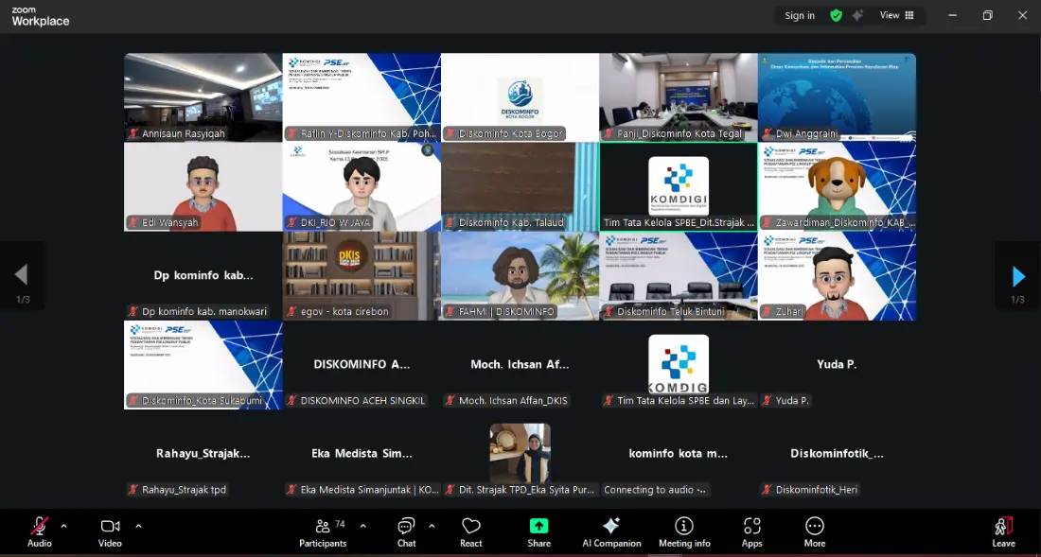The height and width of the screenshot is (557, 1041).
Task: Toggle the Video camera button
Action: [x=110, y=533]
